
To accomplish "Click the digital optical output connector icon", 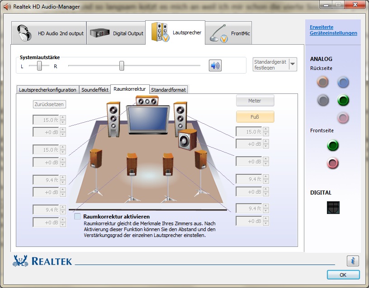I will click(x=333, y=208).
